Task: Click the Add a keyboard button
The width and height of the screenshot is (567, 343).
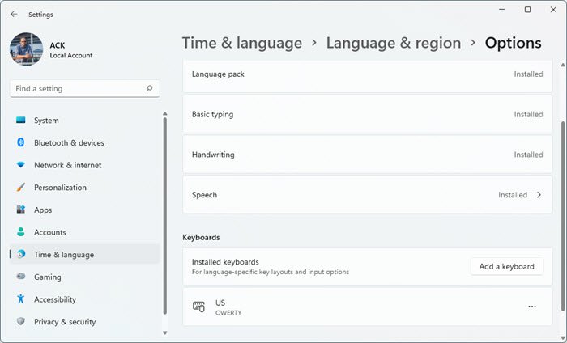Action: tap(506, 266)
